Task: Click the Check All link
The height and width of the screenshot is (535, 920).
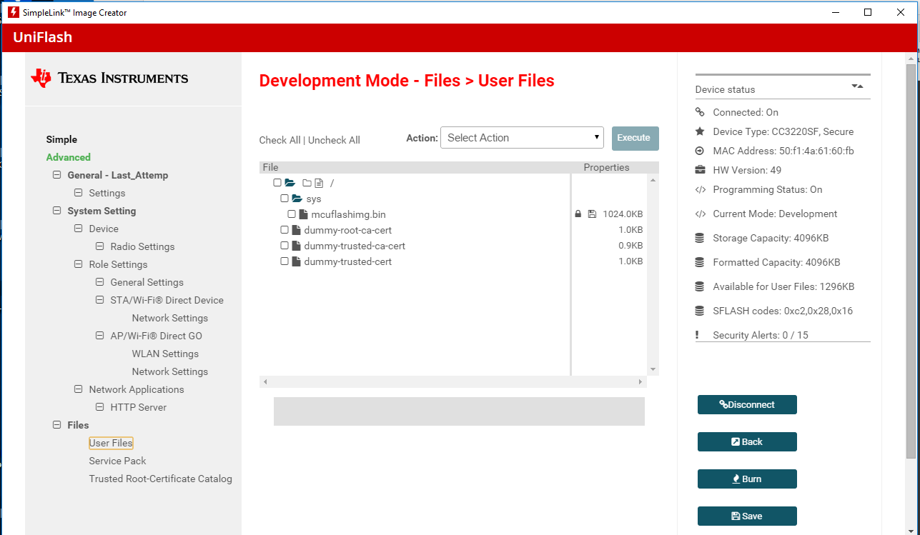Action: click(x=280, y=140)
